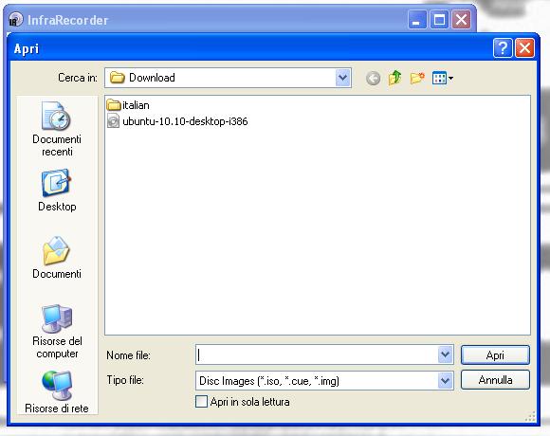This screenshot has height=436, width=550.
Task: Select the ubuntu-10.10-desktop-i386 disc image icon
Action: point(113,121)
